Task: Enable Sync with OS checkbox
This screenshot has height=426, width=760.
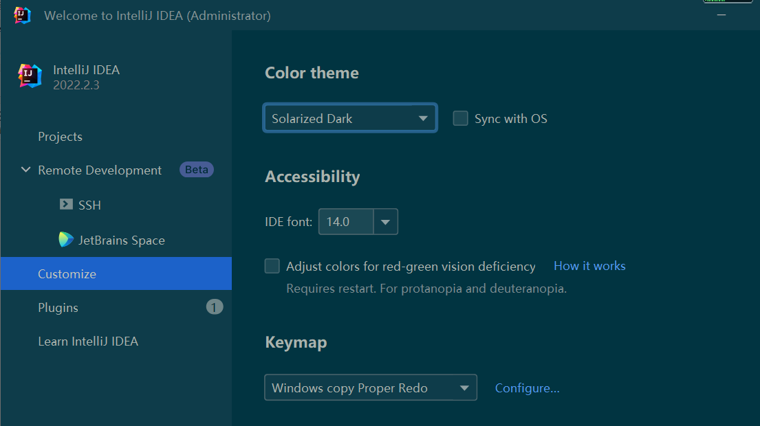Action: pos(460,118)
